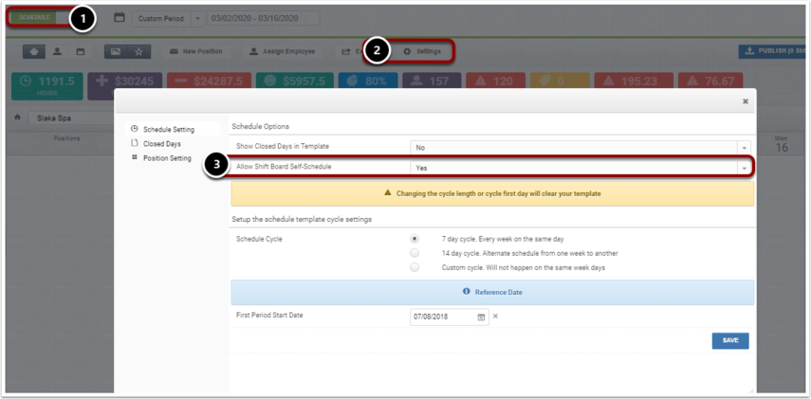Image resolution: width=811 pixels, height=399 pixels.
Task: Click the star favorites toolbar icon
Action: [138, 52]
